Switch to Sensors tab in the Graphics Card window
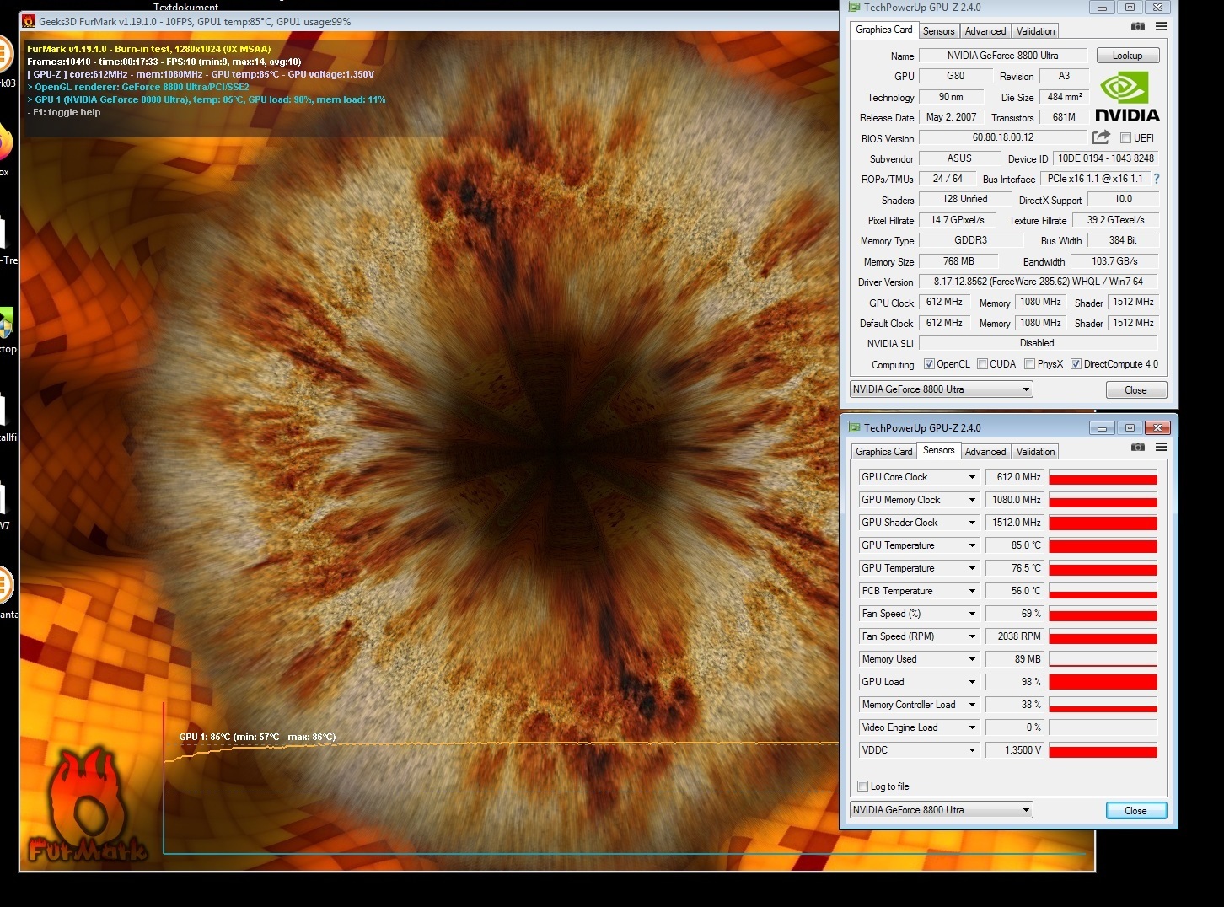 [x=938, y=31]
